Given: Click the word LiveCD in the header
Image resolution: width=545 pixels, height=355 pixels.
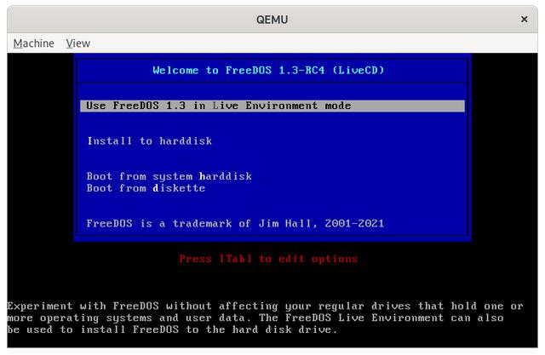Looking at the screenshot, I should click(358, 71).
